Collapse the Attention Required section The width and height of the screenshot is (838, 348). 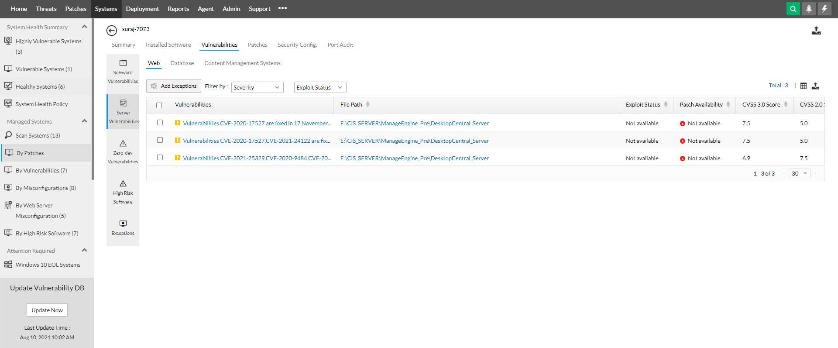tap(84, 251)
